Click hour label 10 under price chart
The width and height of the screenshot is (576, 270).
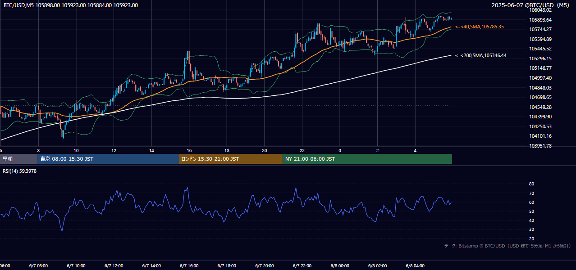tap(76, 150)
